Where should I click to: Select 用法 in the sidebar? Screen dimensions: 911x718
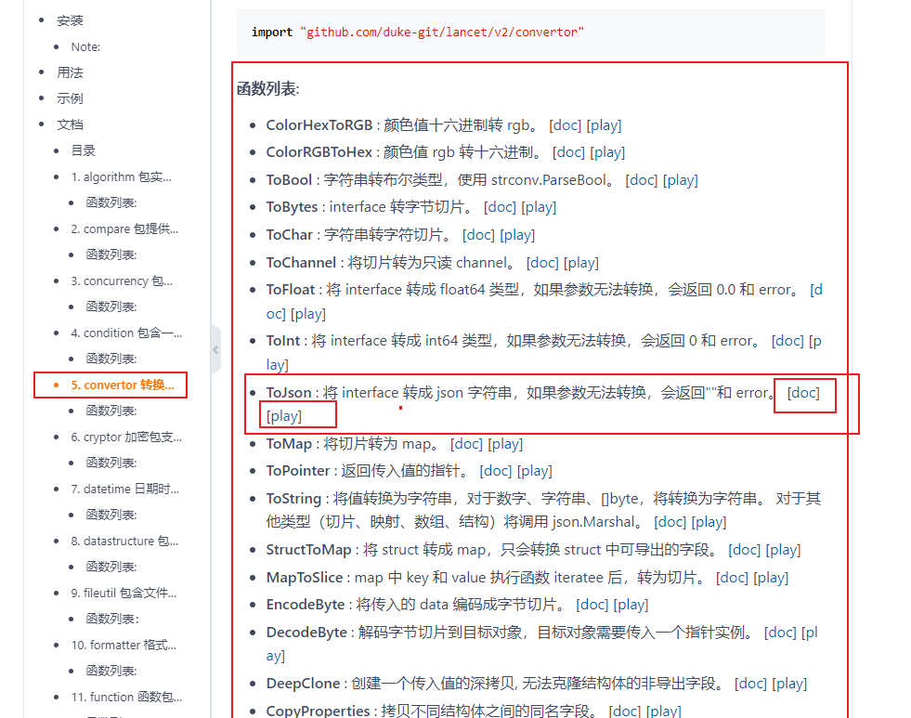(69, 72)
